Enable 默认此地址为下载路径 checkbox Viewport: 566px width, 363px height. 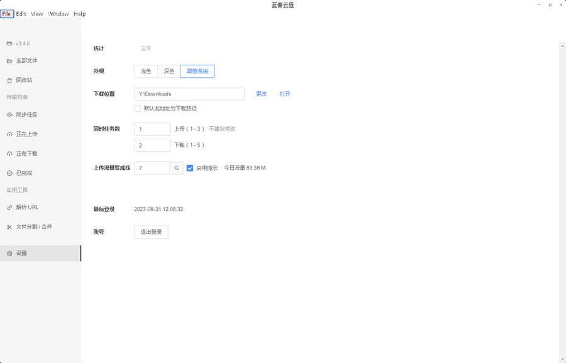coord(138,109)
